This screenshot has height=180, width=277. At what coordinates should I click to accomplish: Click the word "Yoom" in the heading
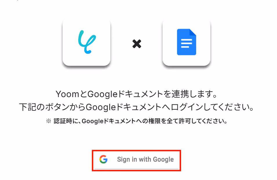click(x=67, y=94)
